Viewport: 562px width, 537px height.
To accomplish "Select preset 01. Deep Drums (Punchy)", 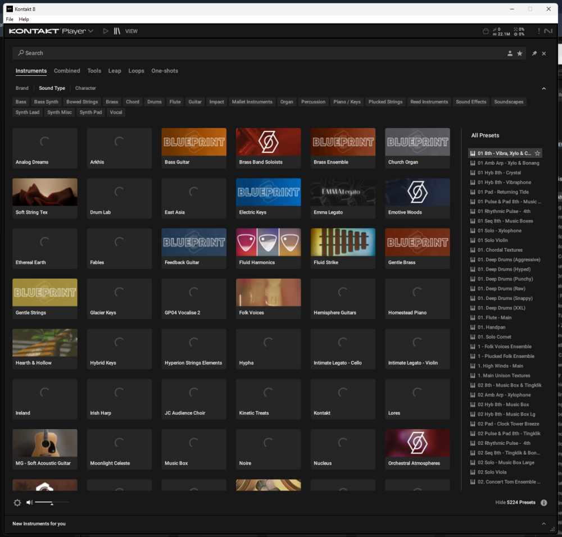I will 505,279.
